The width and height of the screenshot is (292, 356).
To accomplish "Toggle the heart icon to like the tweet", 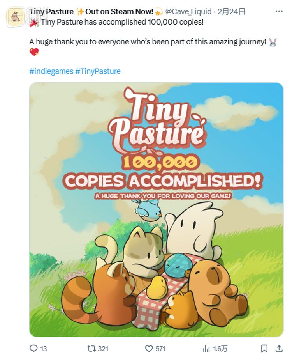I will pyautogui.click(x=148, y=348).
